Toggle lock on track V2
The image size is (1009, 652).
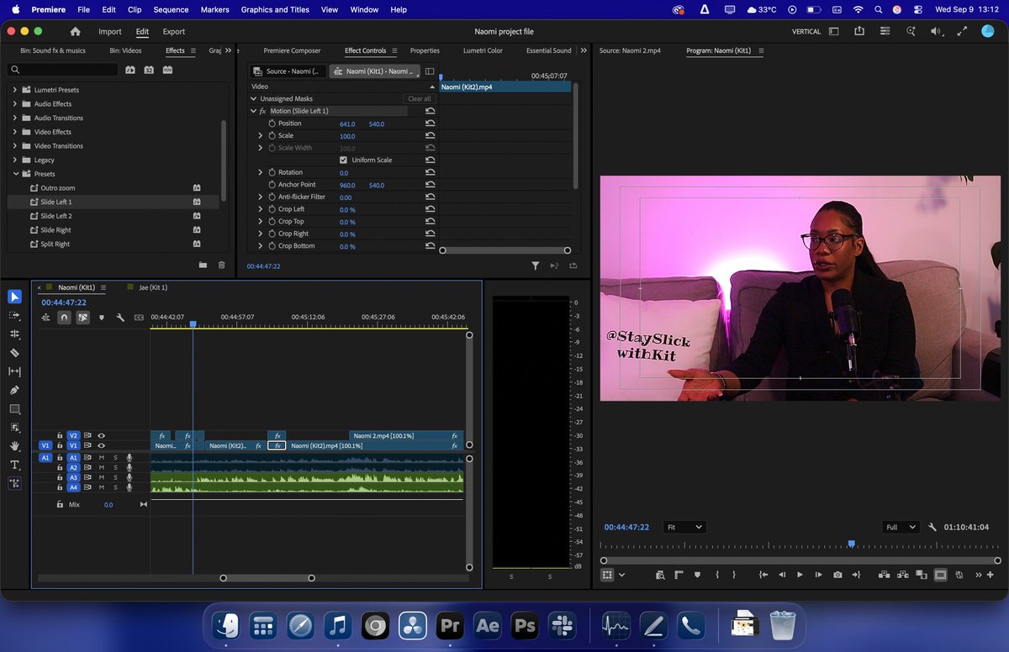(60, 435)
